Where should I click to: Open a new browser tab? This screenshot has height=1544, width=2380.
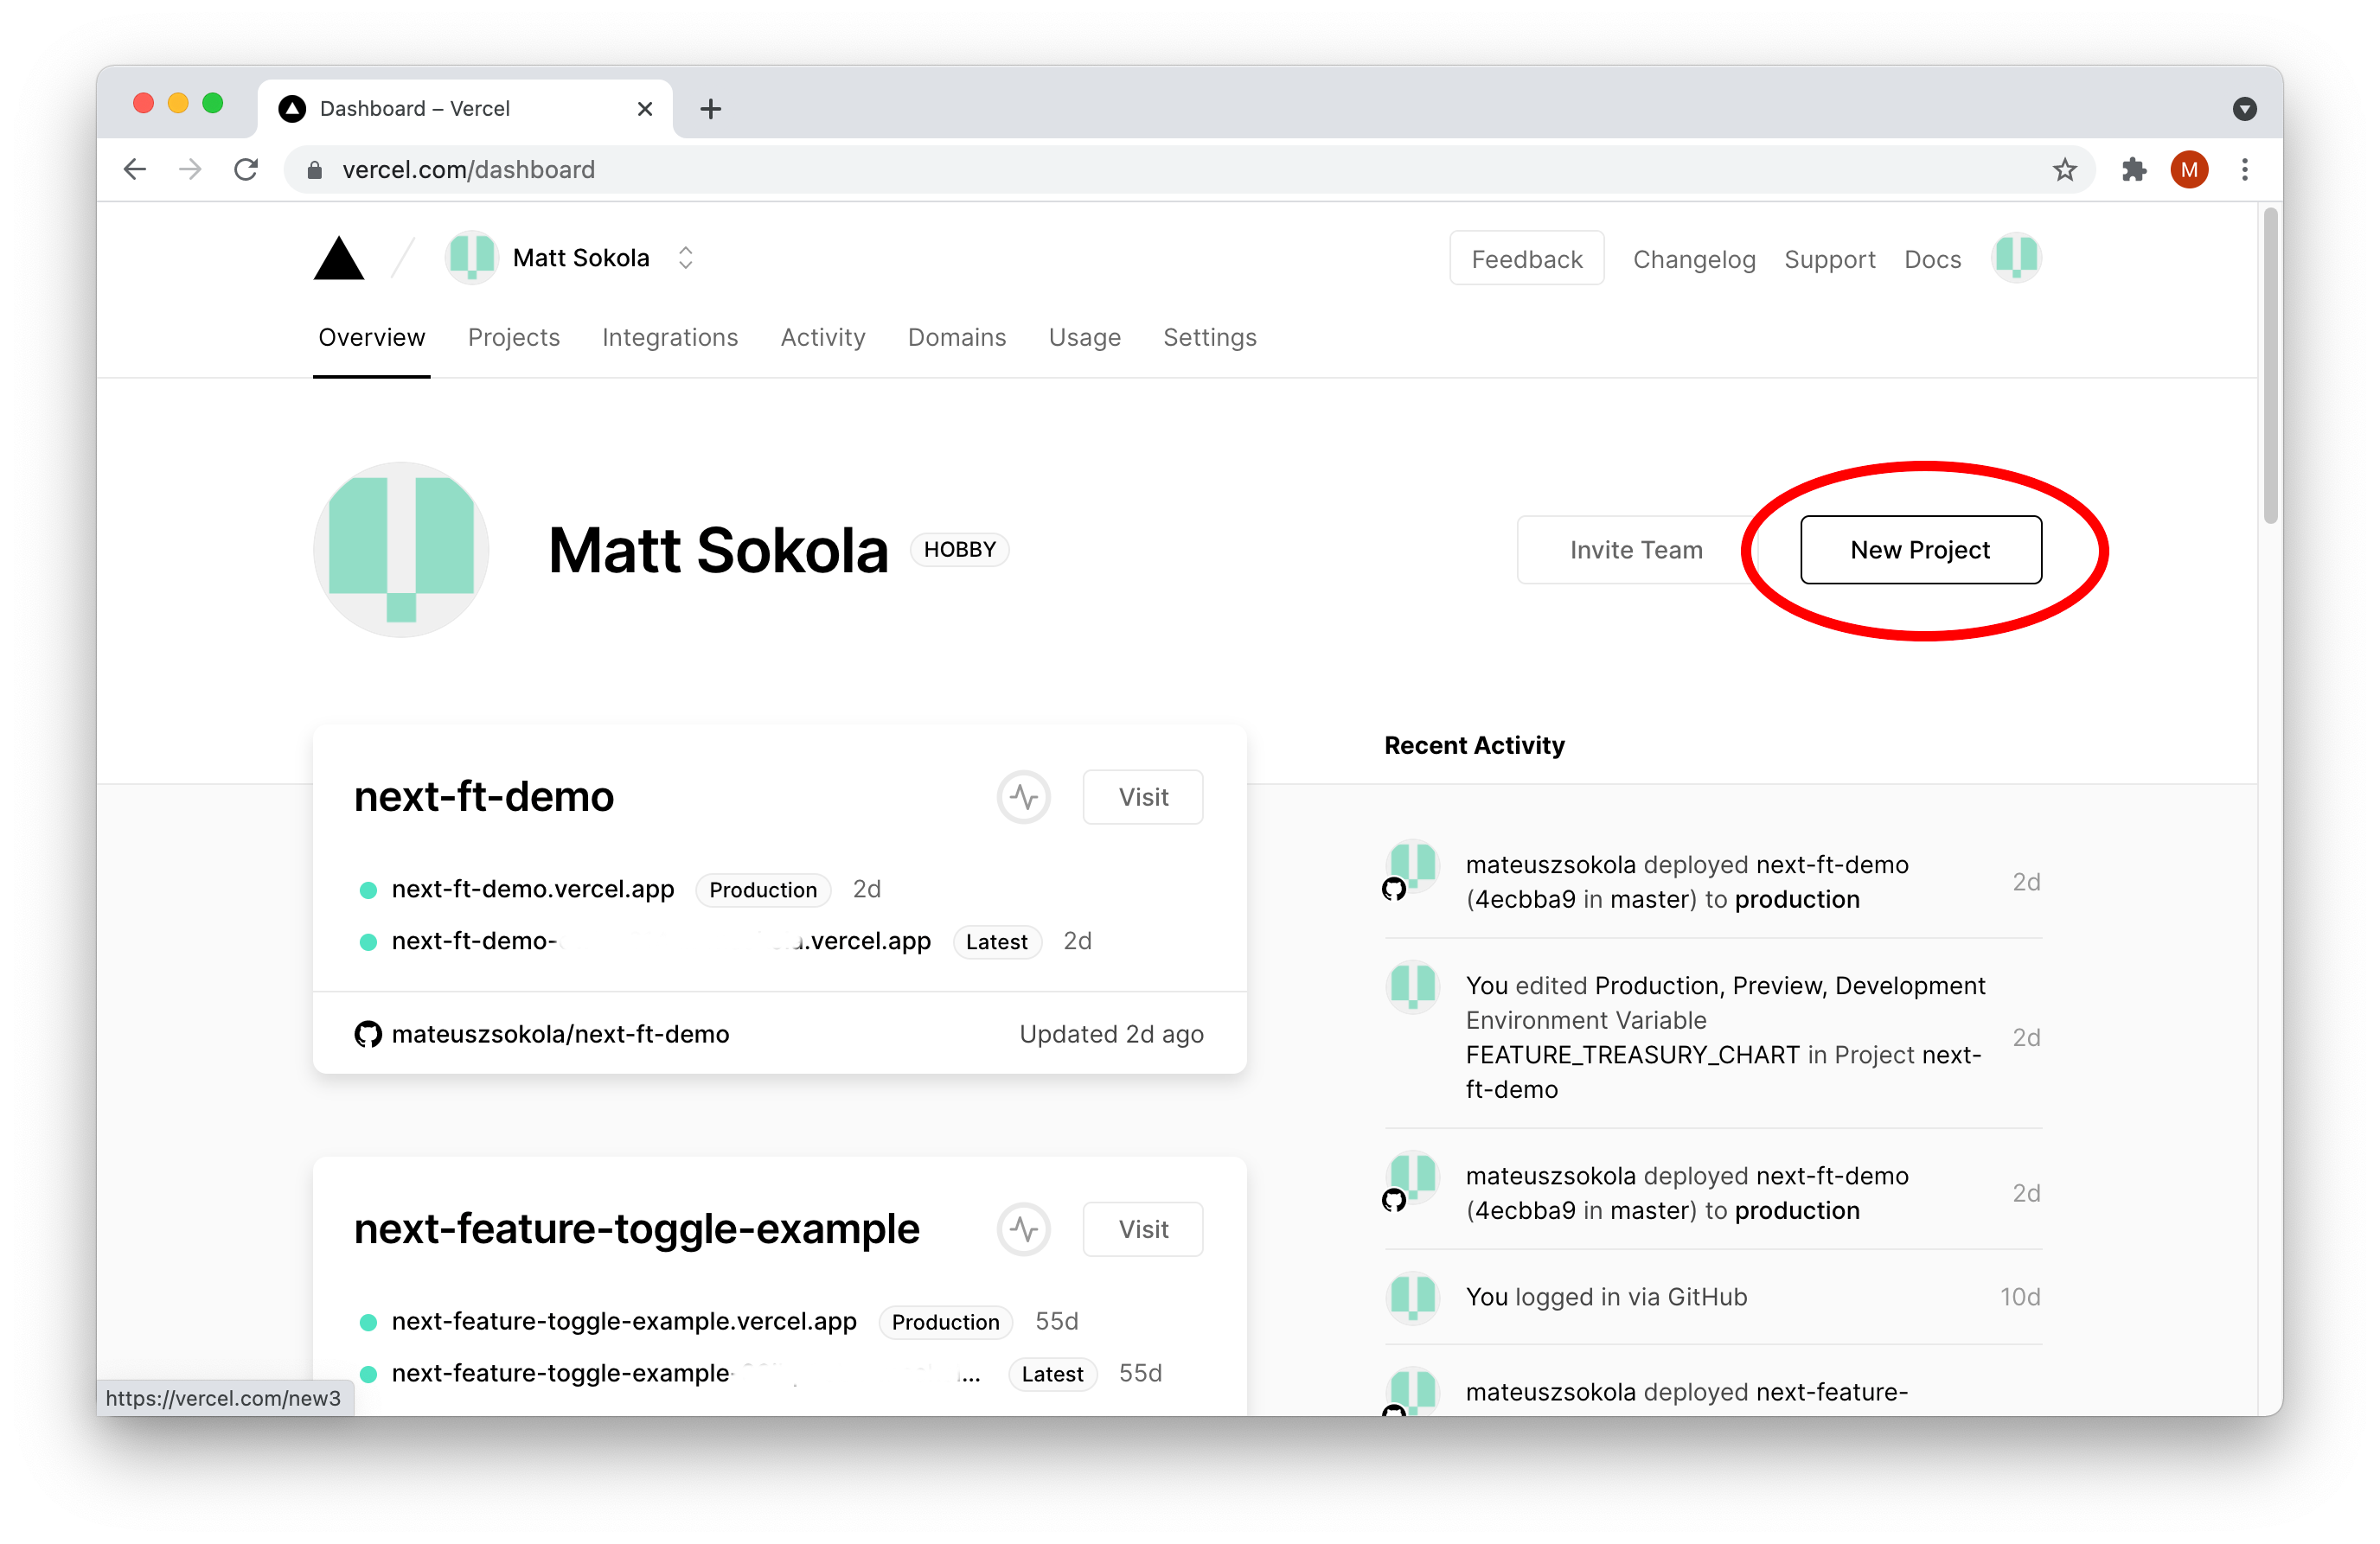click(710, 109)
